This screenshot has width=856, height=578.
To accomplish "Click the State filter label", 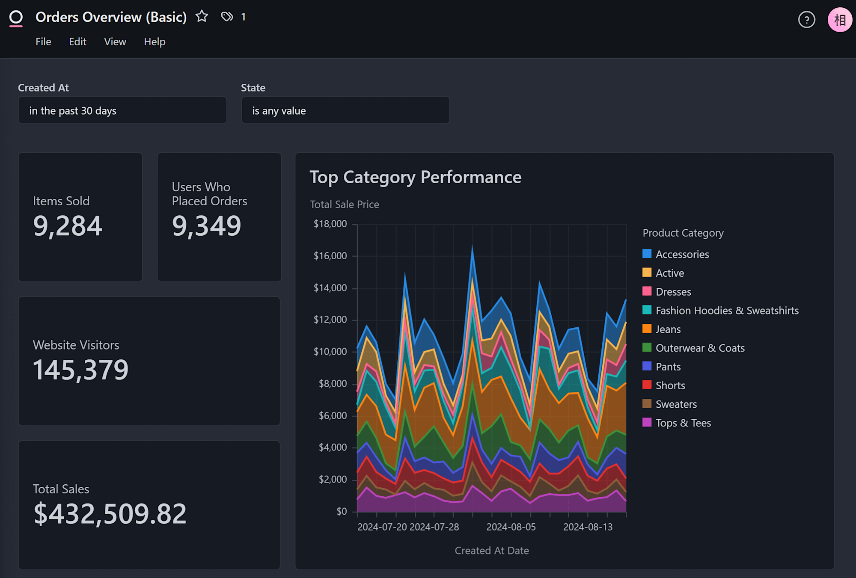I will [x=253, y=88].
